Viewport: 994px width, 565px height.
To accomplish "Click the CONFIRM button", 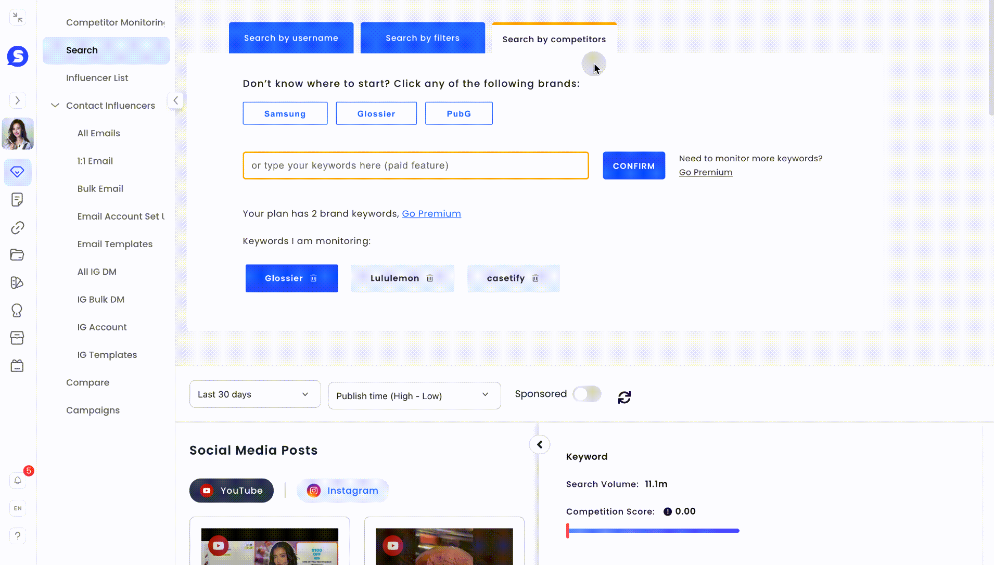I will point(634,166).
